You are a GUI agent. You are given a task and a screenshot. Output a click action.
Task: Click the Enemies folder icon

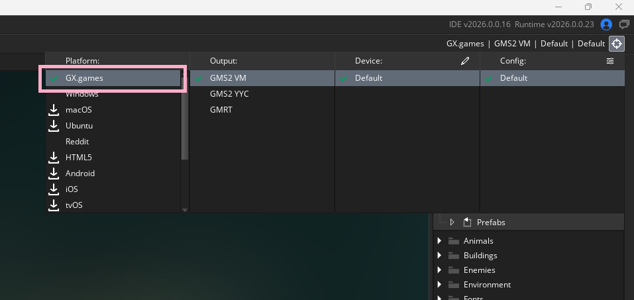pyautogui.click(x=454, y=270)
